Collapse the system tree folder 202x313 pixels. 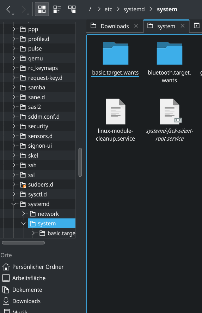(x=24, y=224)
